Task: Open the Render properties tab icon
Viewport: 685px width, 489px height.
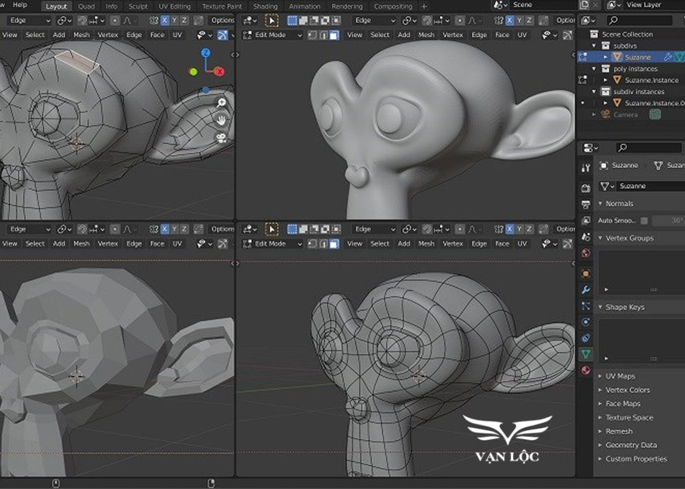Action: coord(586,188)
